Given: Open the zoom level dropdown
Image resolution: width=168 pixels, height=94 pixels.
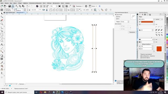Looking at the screenshot, I should 57,6.
